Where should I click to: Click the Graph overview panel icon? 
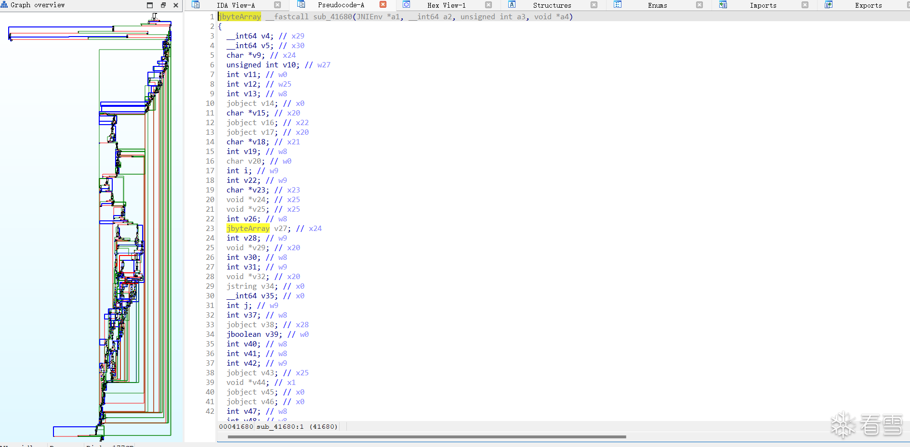point(4,5)
